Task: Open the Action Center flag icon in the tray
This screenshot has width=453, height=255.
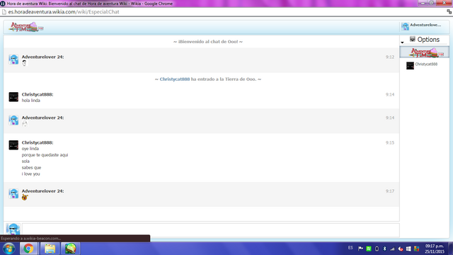Action: [360, 249]
